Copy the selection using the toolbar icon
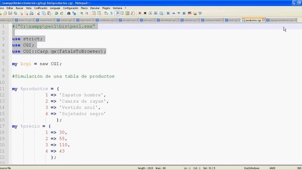302x170 pixels. tap(44, 13)
